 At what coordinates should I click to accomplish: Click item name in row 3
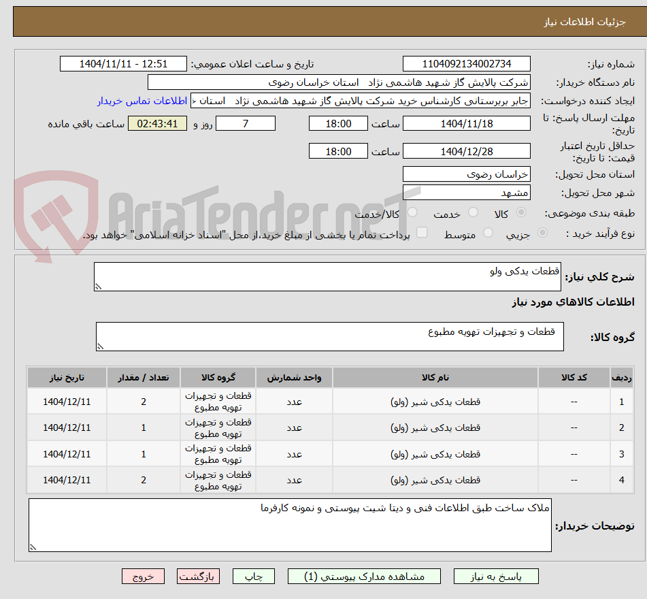pyautogui.click(x=435, y=454)
